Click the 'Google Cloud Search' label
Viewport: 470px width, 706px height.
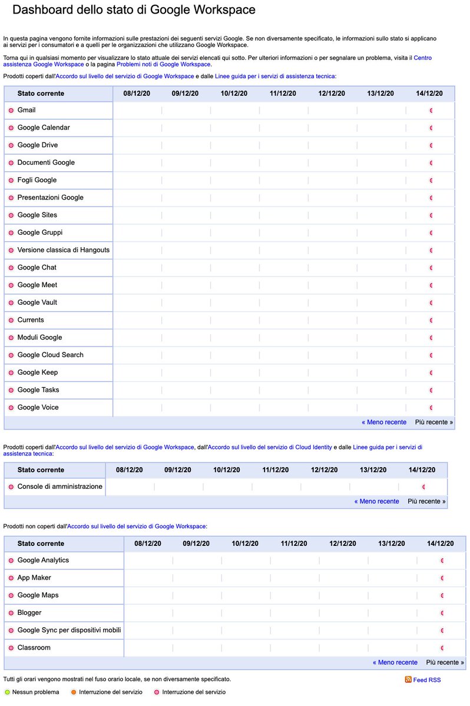click(x=51, y=355)
